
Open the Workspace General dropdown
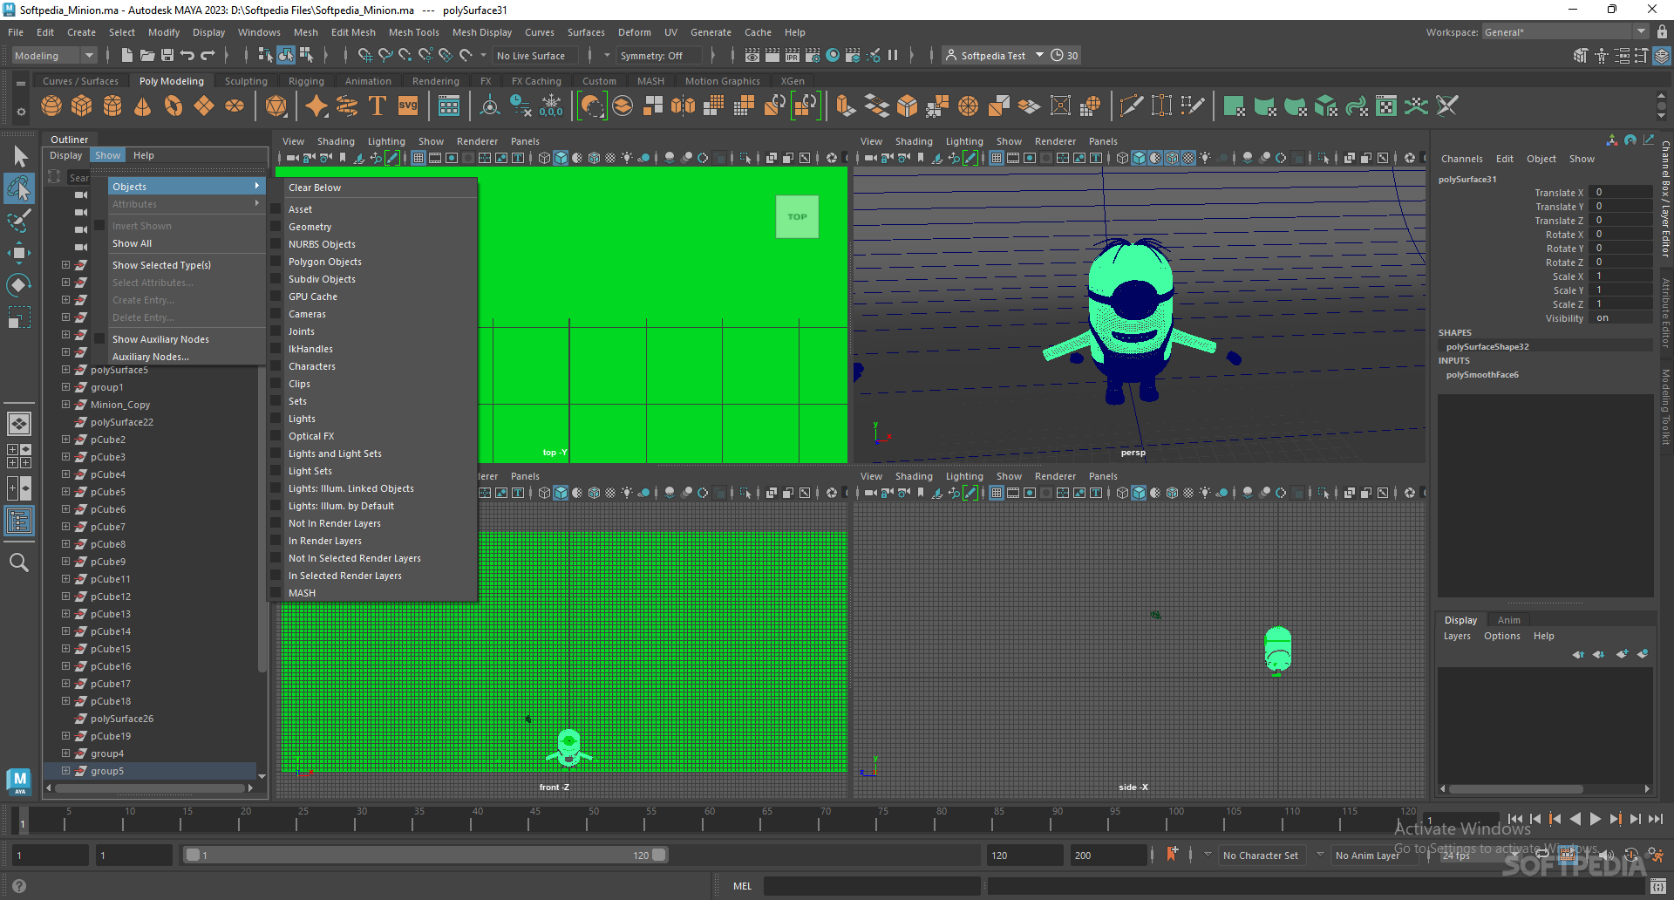click(1565, 32)
